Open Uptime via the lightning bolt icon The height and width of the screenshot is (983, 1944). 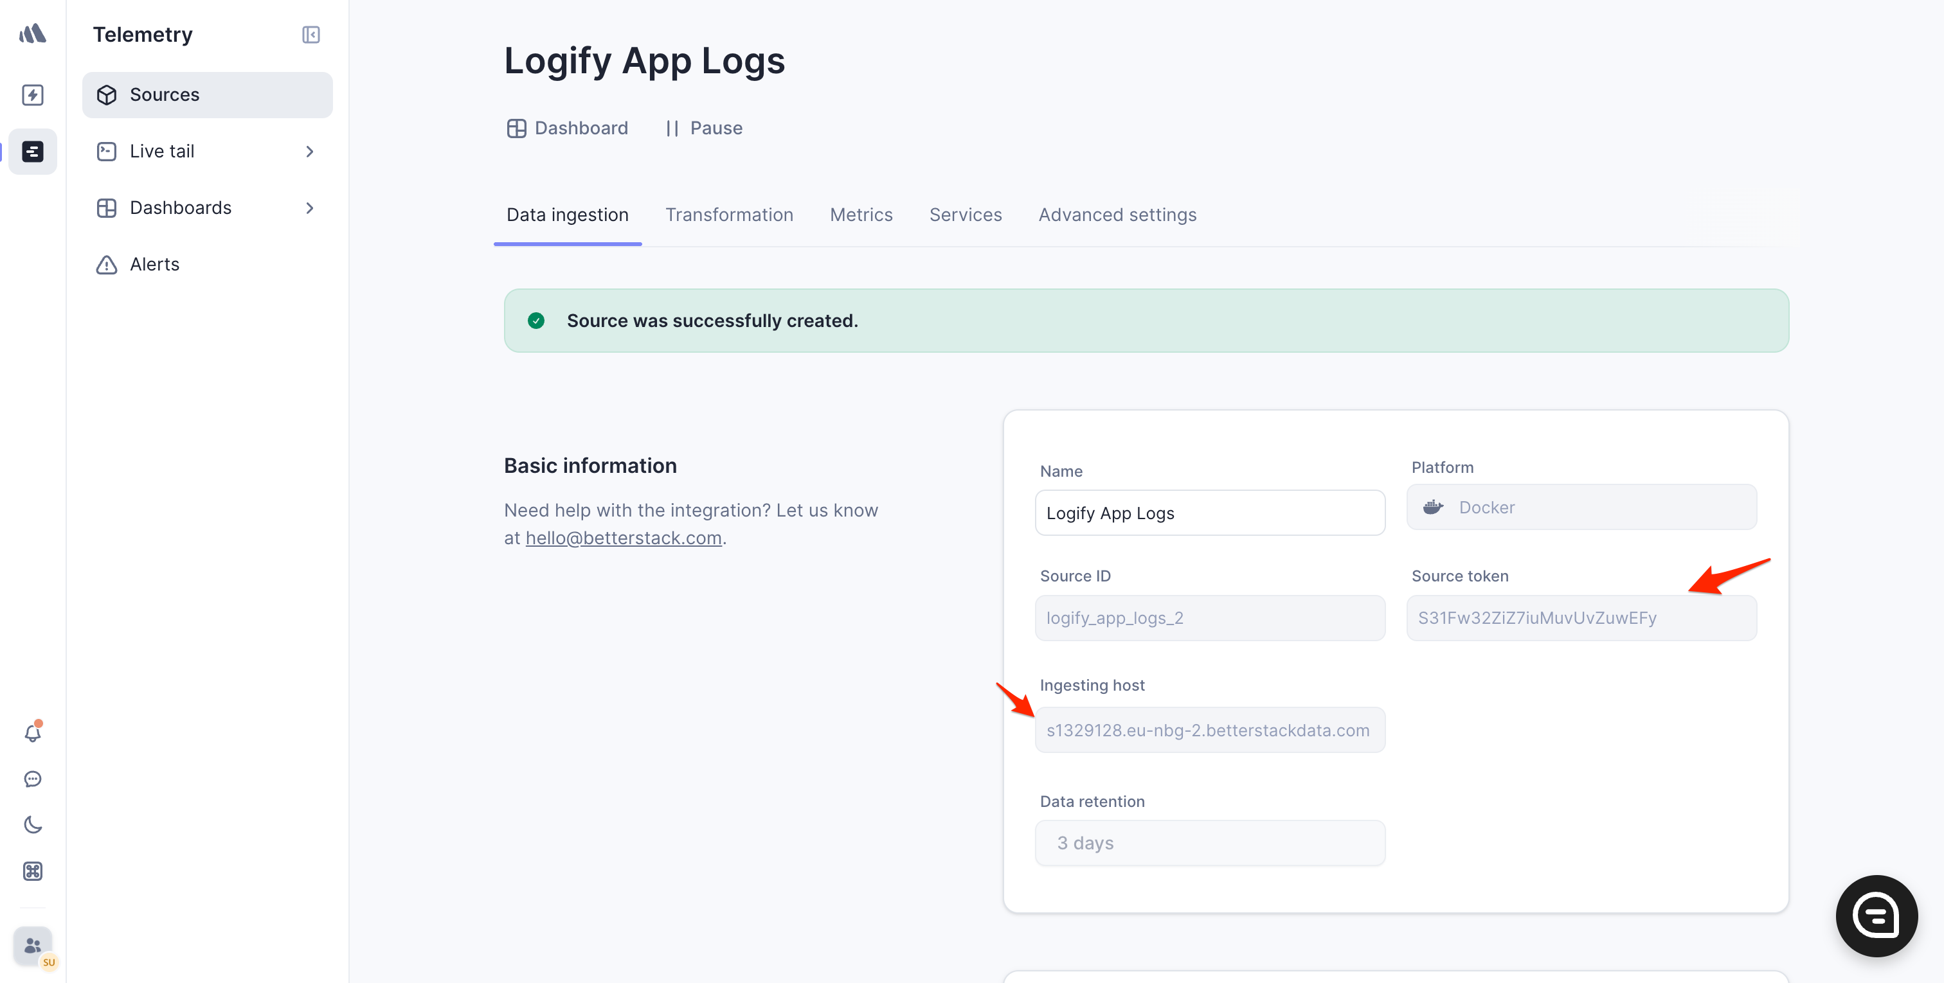point(32,95)
